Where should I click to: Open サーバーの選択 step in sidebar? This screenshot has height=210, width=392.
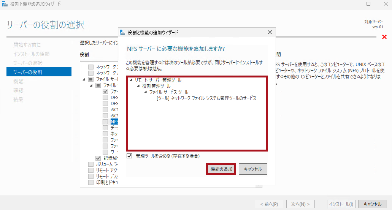[28, 63]
